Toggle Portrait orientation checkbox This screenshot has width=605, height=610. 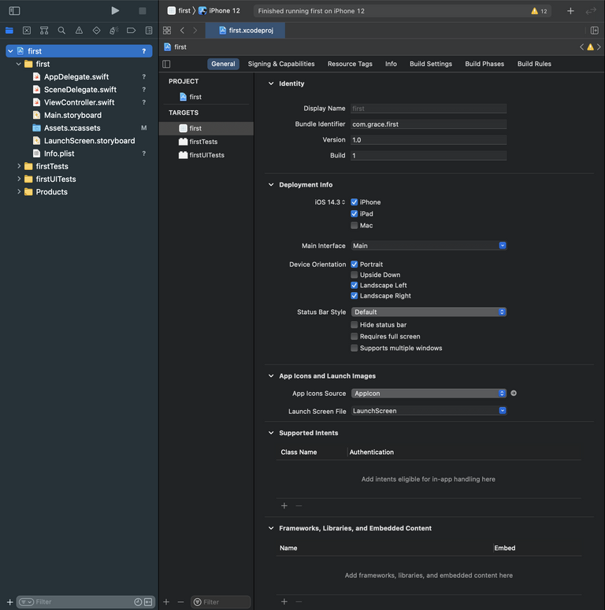pyautogui.click(x=354, y=264)
